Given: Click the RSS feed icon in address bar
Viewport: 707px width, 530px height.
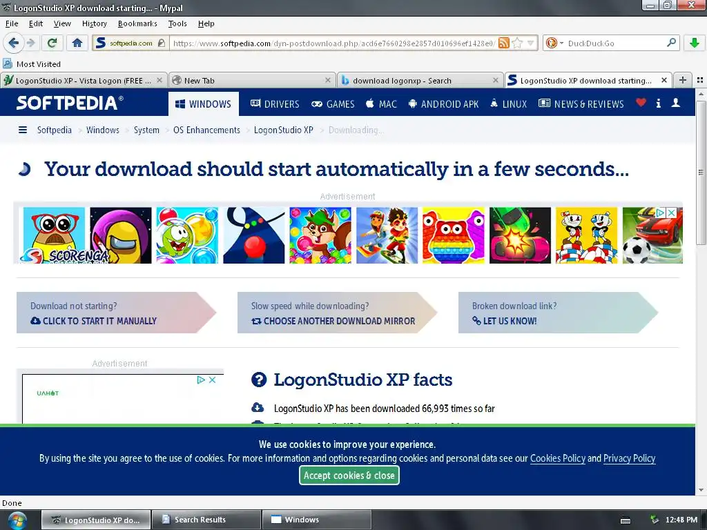Looking at the screenshot, I should 504,43.
